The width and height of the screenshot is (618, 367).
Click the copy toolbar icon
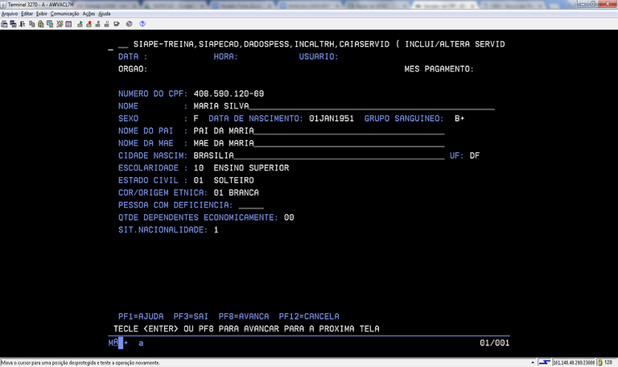point(31,24)
